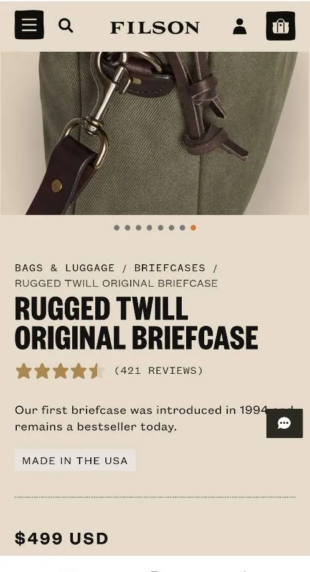Image resolution: width=310 pixels, height=572 pixels.
Task: Tap the briefcase product photo
Action: pyautogui.click(x=155, y=133)
